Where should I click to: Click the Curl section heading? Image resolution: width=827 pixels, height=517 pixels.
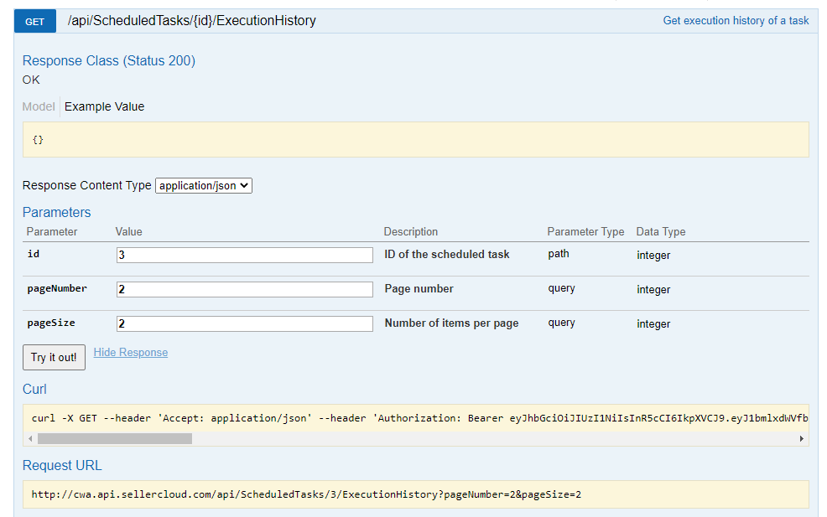pyautogui.click(x=34, y=389)
